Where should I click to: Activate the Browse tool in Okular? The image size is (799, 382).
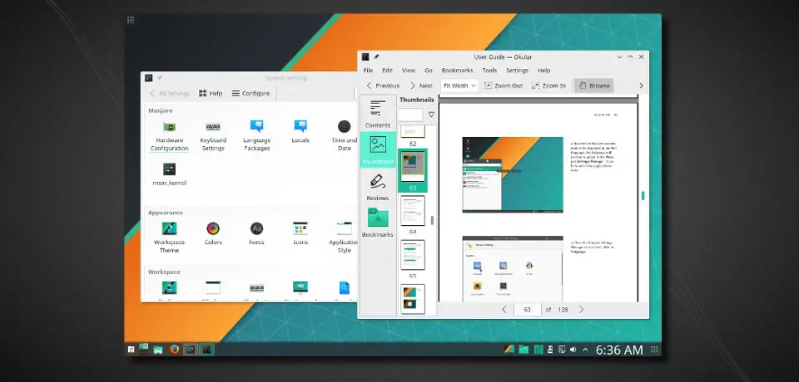click(593, 86)
